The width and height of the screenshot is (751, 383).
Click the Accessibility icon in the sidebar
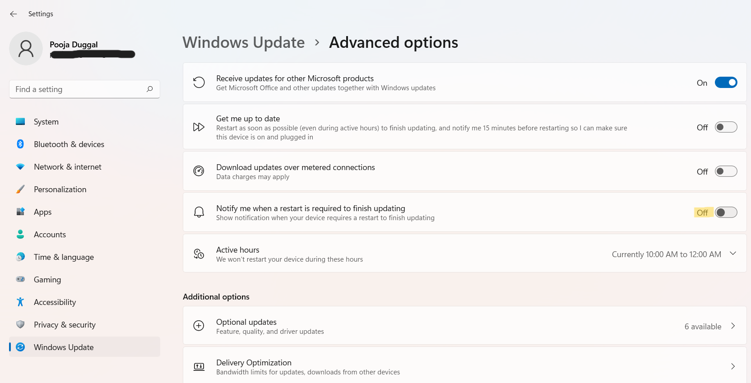20,302
